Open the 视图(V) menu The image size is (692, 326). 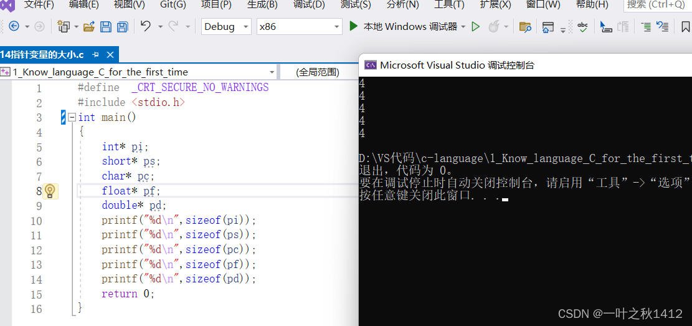click(x=130, y=5)
